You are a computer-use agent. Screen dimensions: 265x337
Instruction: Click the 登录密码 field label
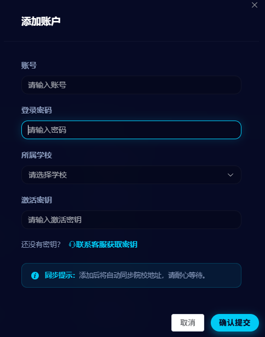click(37, 110)
